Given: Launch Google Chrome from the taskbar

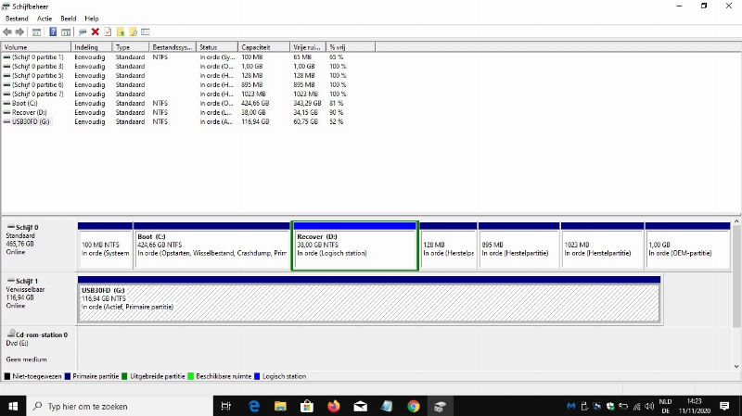Looking at the screenshot, I should pos(414,406).
